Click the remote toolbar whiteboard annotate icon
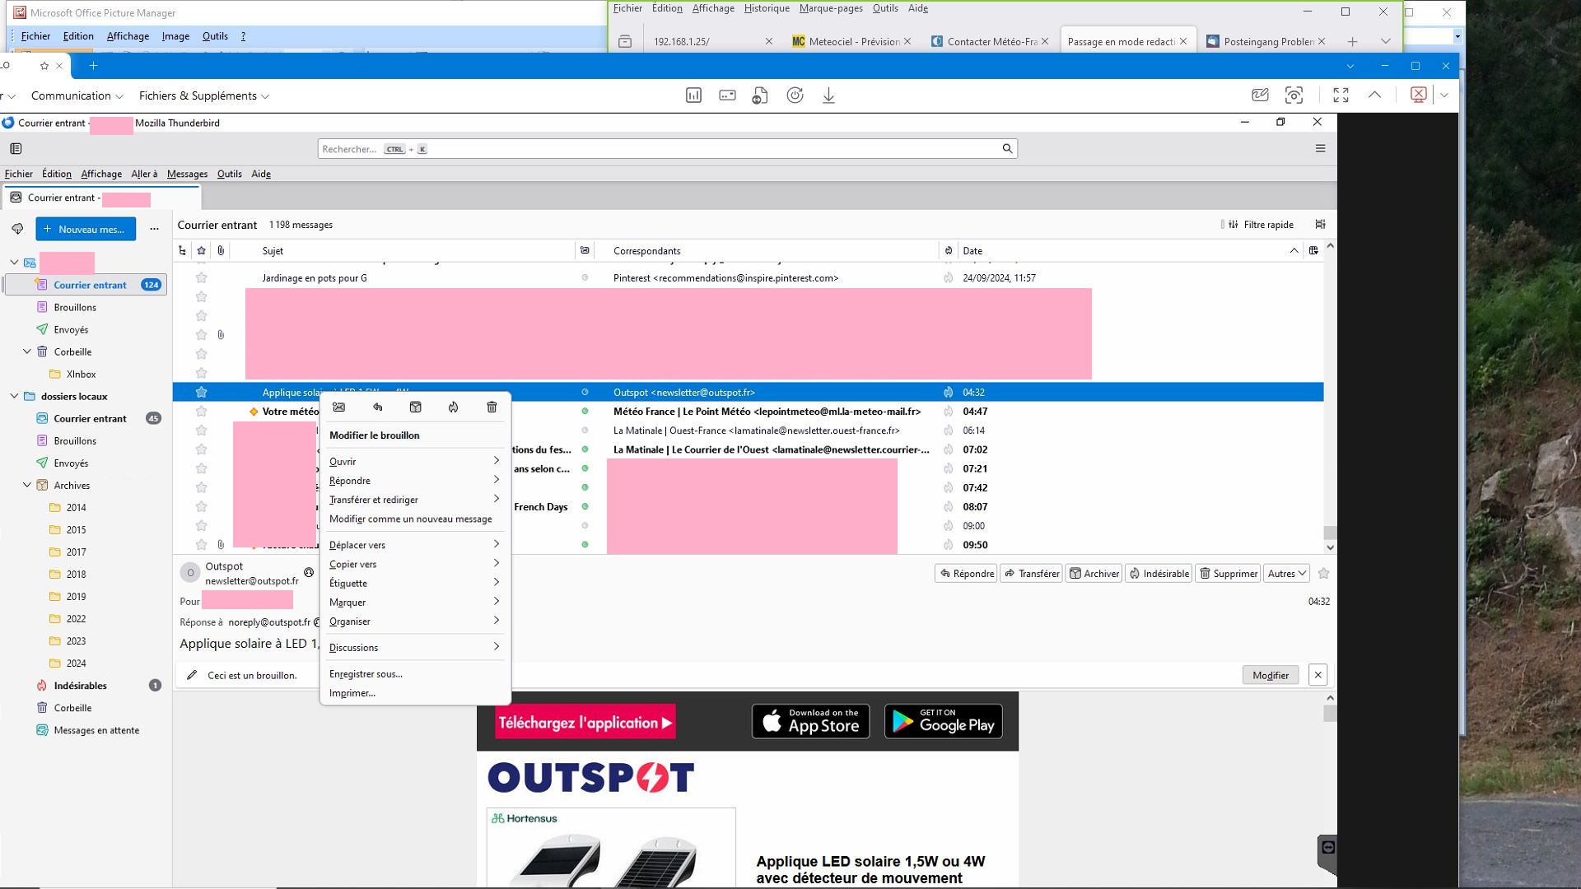This screenshot has height=889, width=1581. 1260,95
